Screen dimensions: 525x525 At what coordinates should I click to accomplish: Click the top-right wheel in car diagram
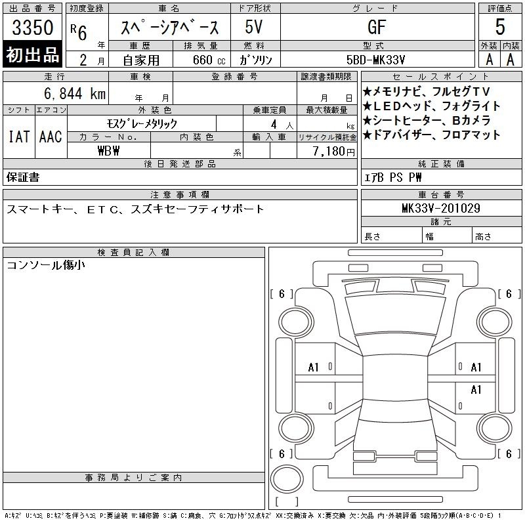point(493,320)
